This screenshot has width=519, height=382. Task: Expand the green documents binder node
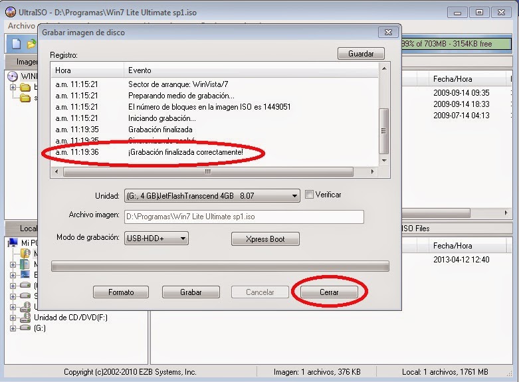point(13,264)
